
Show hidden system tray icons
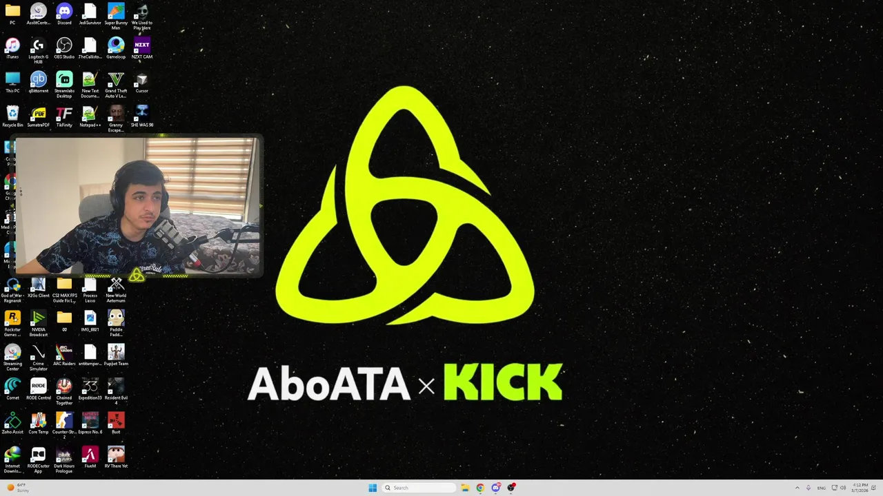point(798,488)
